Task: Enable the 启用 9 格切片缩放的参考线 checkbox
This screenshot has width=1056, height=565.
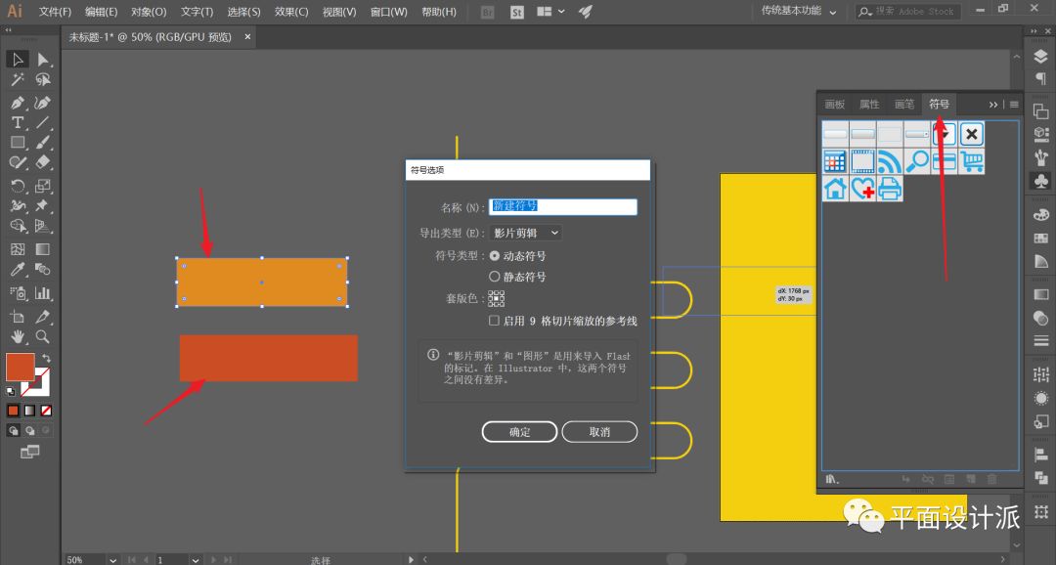Action: (x=495, y=321)
